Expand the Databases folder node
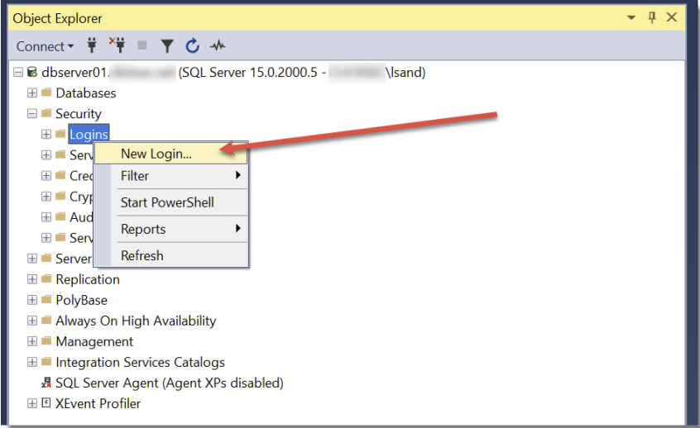Image resolution: width=700 pixels, height=428 pixels. (x=32, y=93)
